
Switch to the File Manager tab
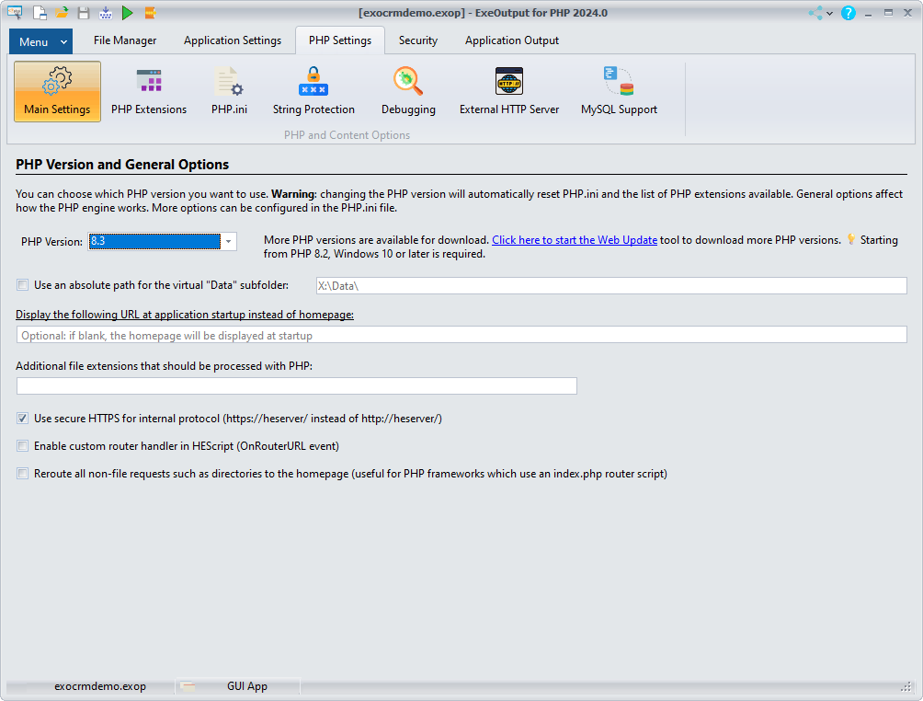pos(125,40)
